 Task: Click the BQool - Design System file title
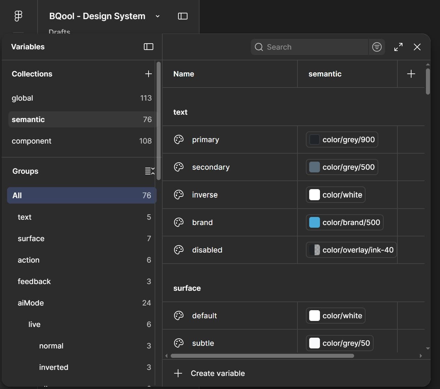(97, 16)
